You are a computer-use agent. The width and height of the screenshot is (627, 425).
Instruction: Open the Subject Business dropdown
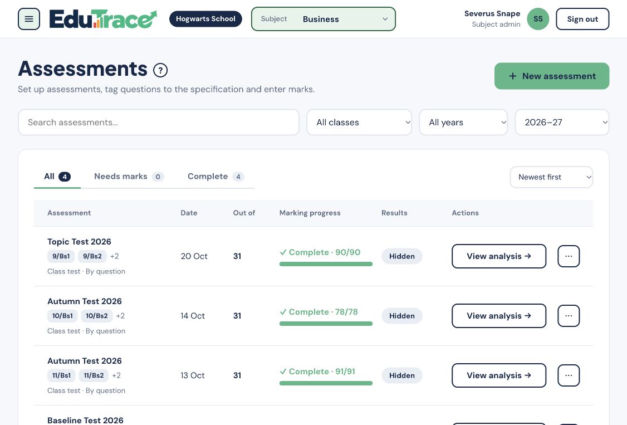point(324,19)
